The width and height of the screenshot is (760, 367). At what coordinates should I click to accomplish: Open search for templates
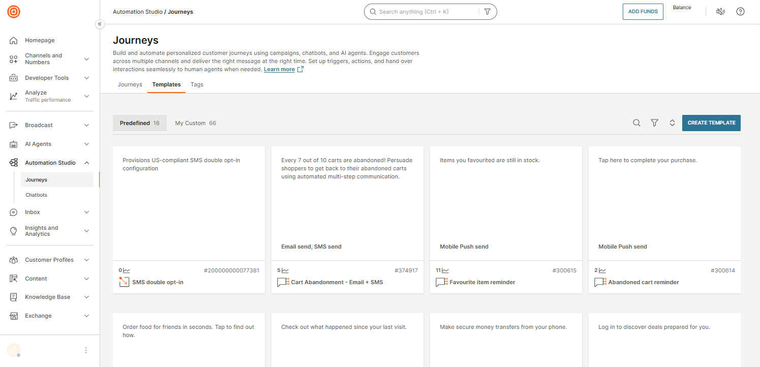[x=637, y=123]
